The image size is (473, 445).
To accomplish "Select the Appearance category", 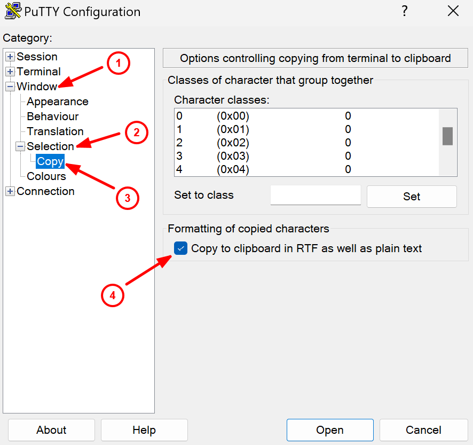I will (57, 102).
